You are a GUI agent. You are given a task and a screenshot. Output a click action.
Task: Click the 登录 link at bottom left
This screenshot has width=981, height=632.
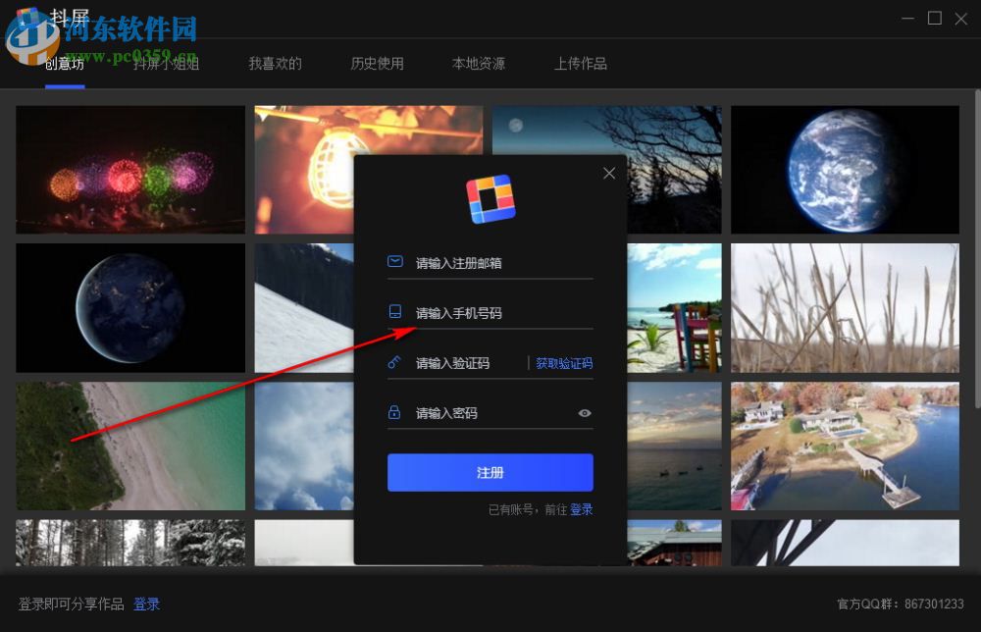click(x=147, y=604)
